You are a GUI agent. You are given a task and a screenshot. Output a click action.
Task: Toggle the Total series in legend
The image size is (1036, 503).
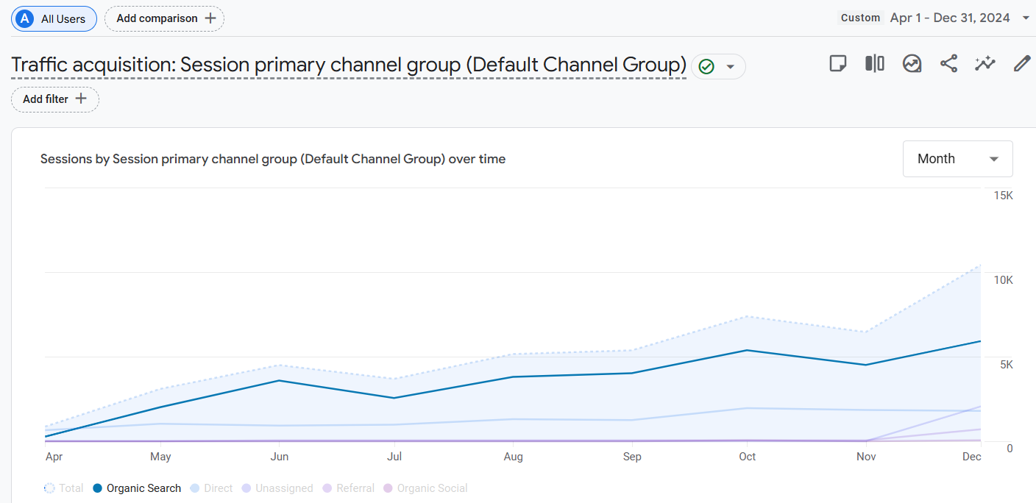point(63,488)
